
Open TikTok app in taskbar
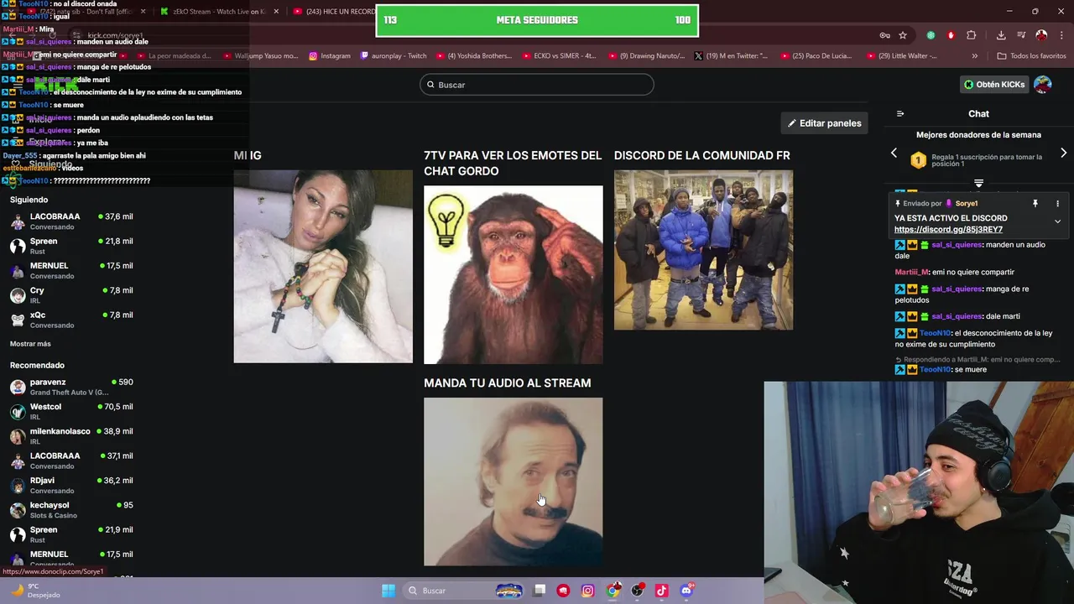click(662, 591)
